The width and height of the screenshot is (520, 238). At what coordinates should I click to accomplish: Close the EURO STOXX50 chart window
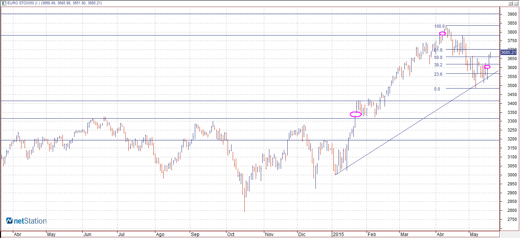point(516,3)
